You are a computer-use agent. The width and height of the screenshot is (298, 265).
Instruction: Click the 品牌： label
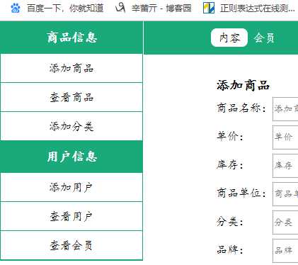point(230,249)
